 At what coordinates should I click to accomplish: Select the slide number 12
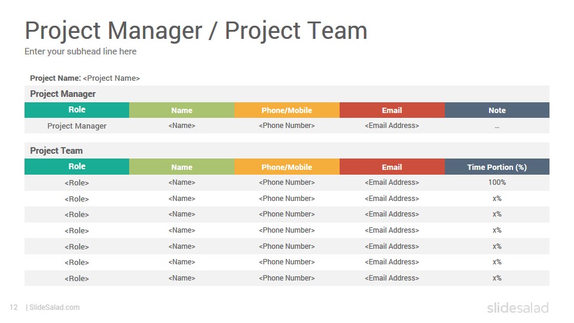point(14,307)
